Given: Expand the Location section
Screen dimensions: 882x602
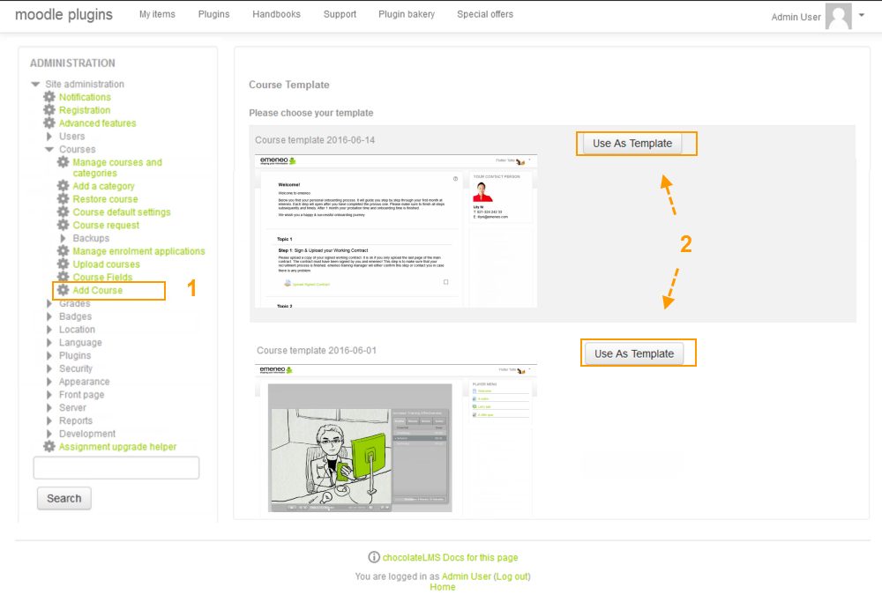Looking at the screenshot, I should pos(49,330).
